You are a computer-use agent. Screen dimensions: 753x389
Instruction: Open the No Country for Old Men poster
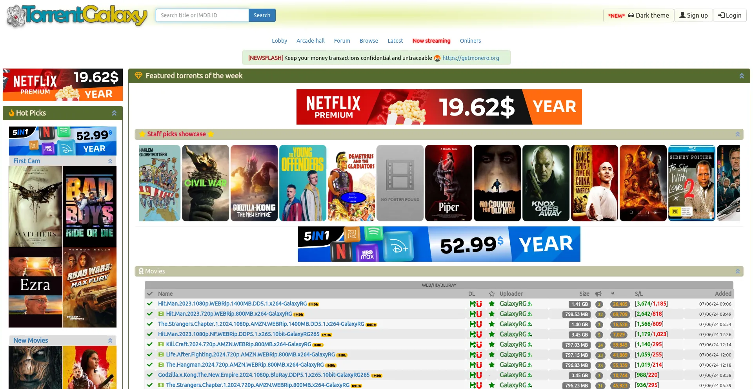click(x=497, y=183)
